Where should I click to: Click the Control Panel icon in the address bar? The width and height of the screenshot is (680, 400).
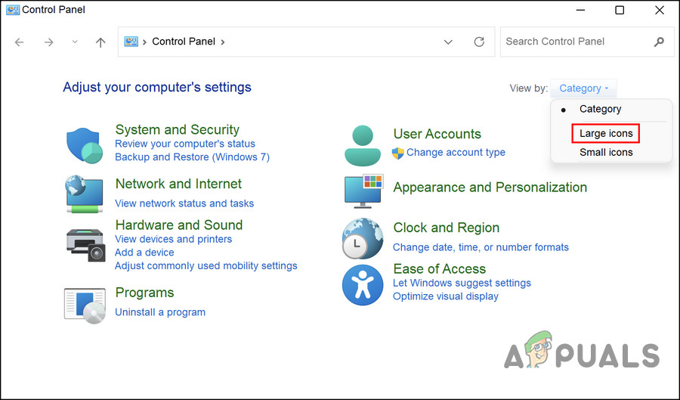click(x=131, y=42)
